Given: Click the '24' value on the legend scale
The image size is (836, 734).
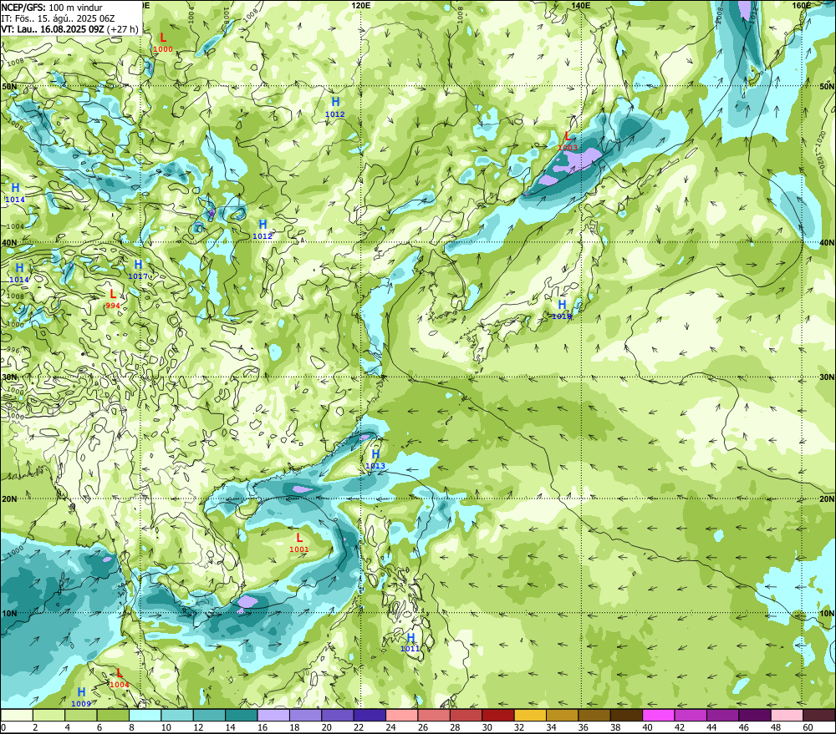Looking at the screenshot, I should click(390, 727).
